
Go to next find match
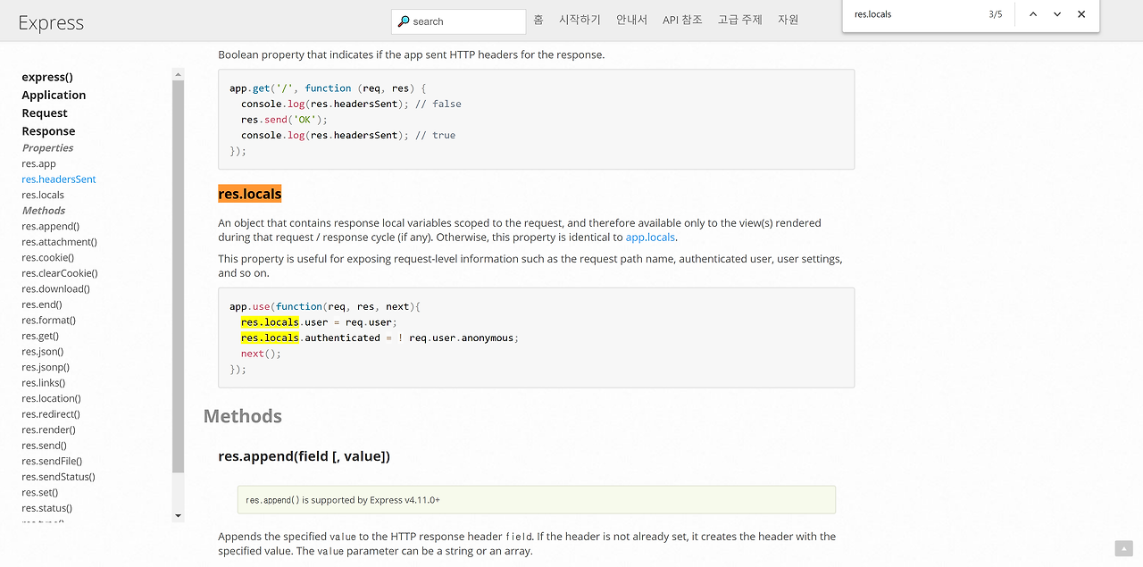[x=1057, y=14]
